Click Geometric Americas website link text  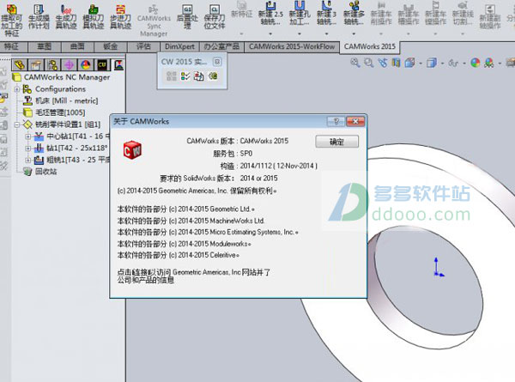(193, 276)
